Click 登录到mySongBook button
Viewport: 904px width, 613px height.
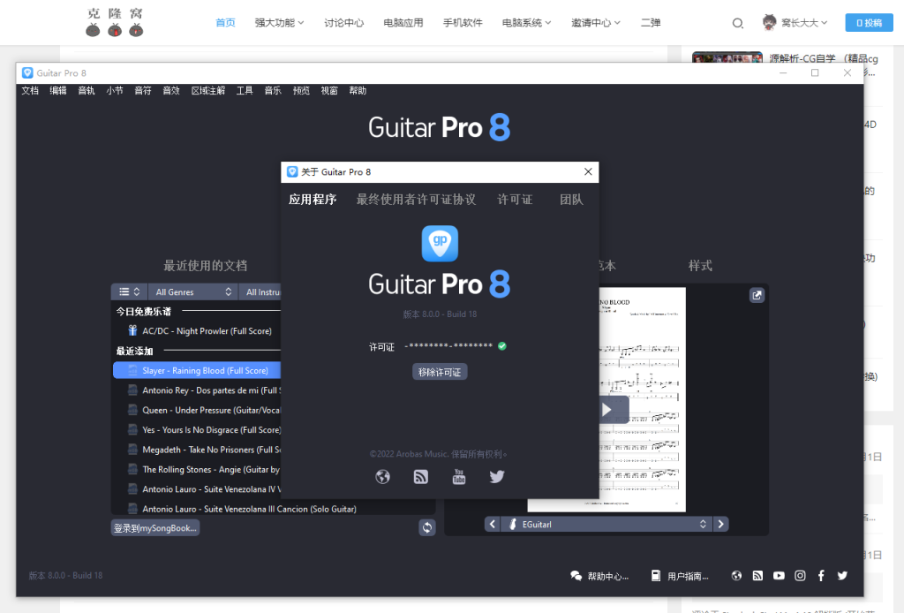[x=155, y=527]
